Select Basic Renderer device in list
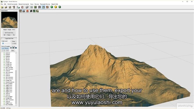194x109 pixels. 9,105
